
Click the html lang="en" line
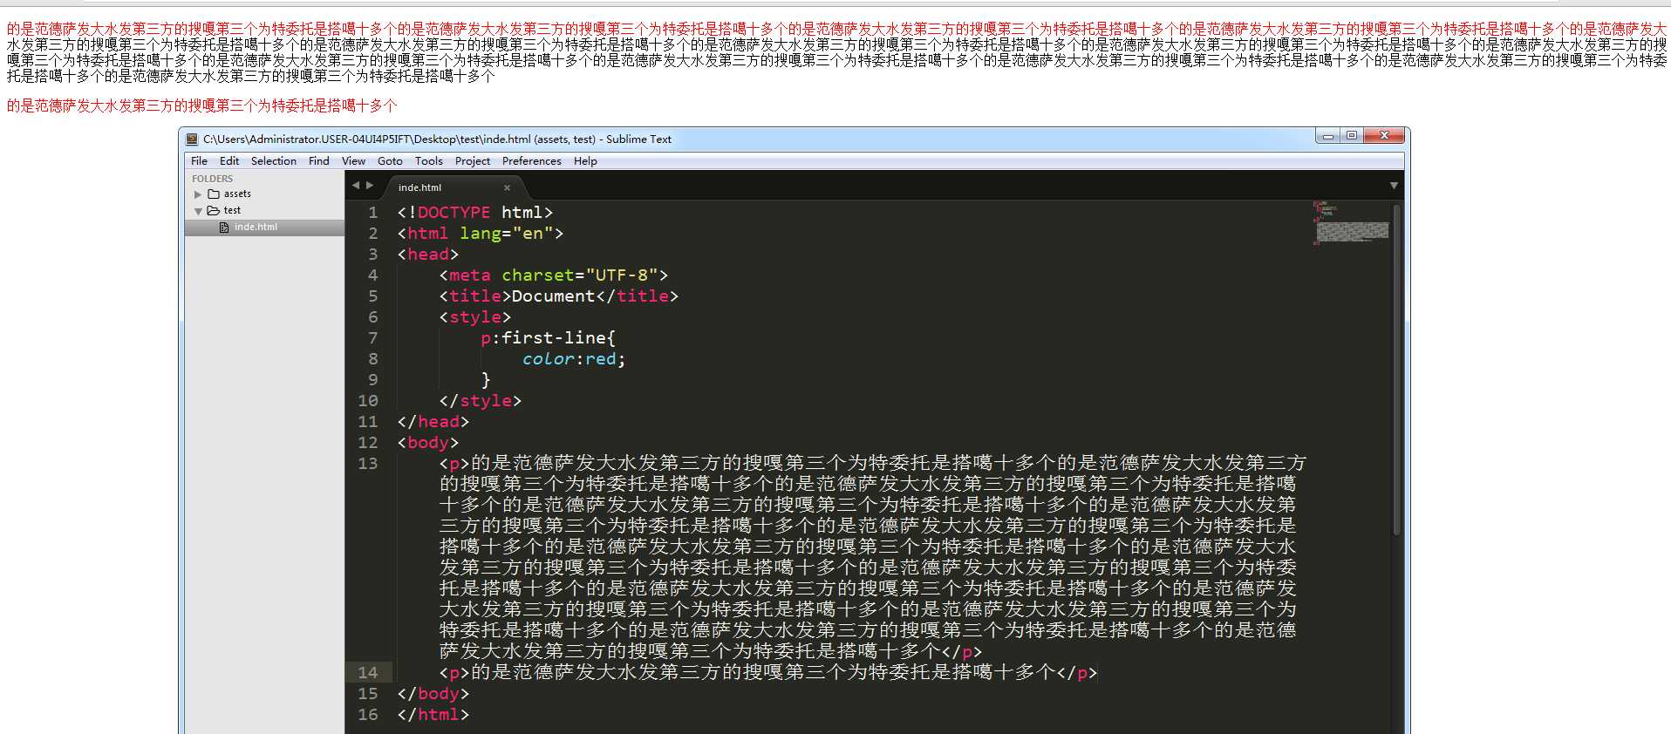(481, 234)
